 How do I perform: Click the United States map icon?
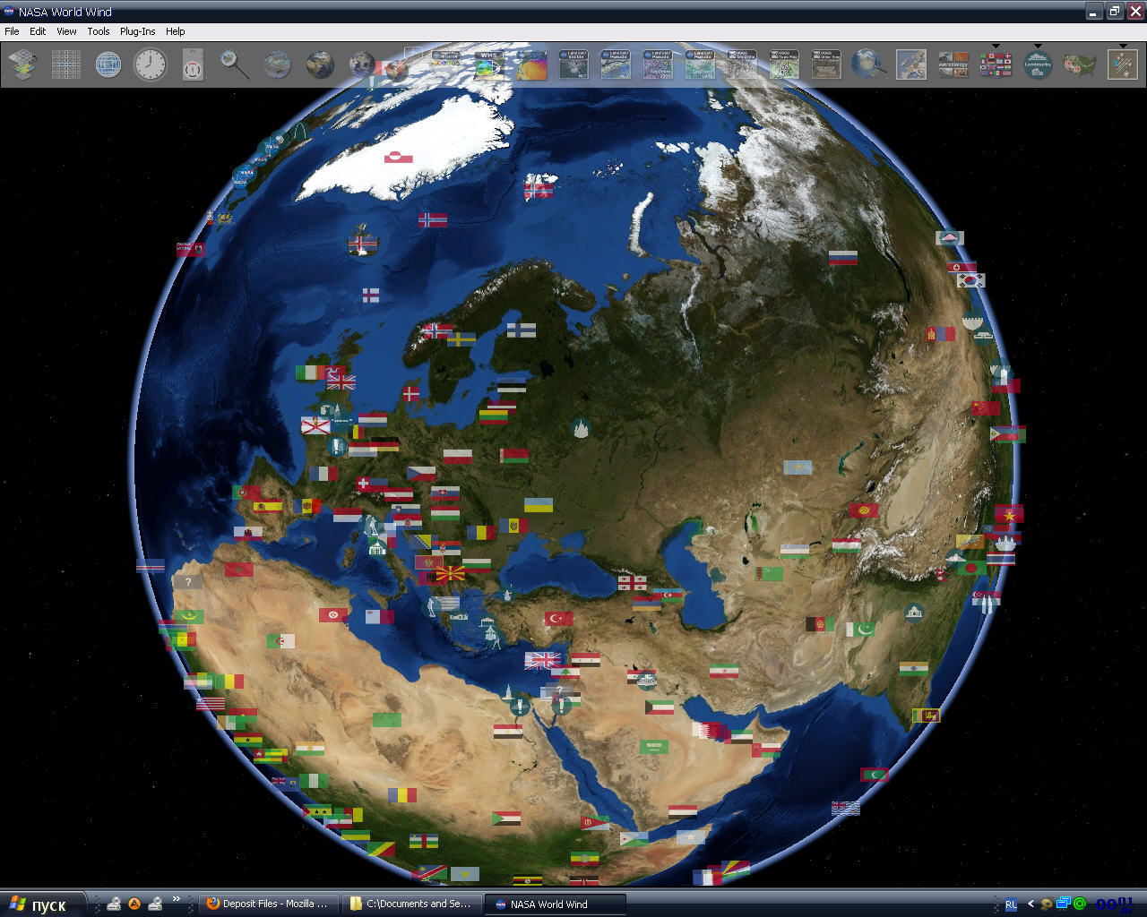pyautogui.click(x=1080, y=64)
